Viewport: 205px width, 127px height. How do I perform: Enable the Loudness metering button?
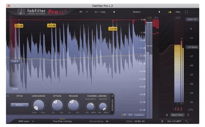[139, 115]
